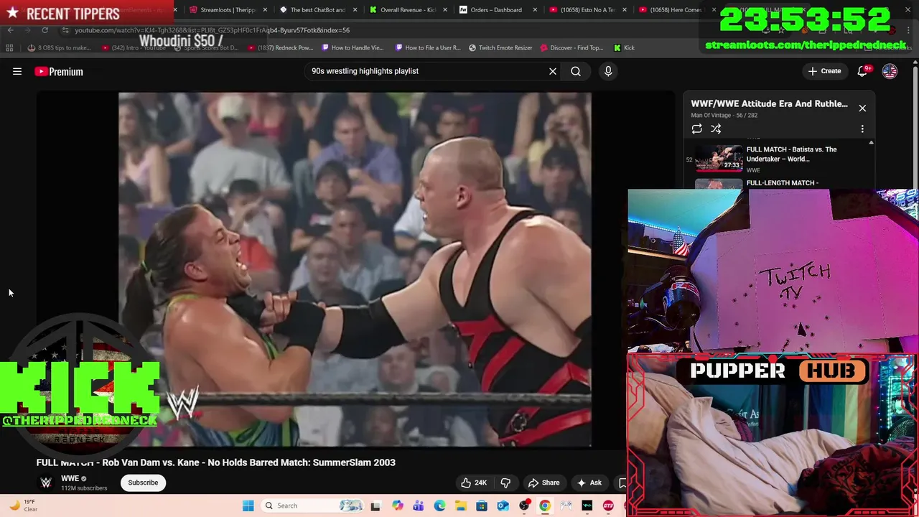Like the video (24K)

474,483
